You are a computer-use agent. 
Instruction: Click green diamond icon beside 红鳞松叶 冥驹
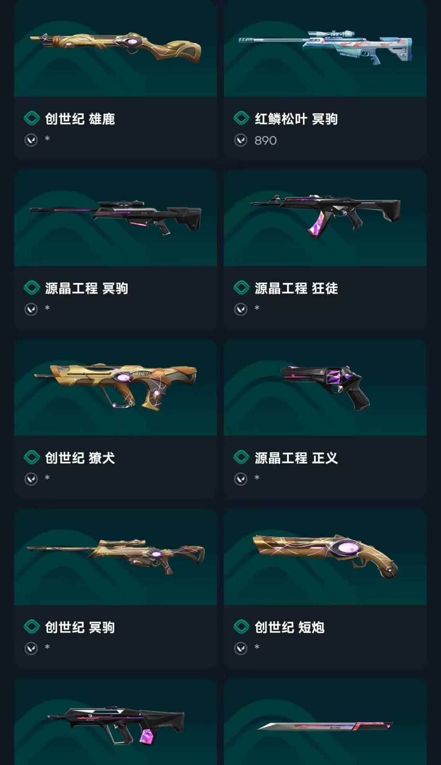coord(241,119)
